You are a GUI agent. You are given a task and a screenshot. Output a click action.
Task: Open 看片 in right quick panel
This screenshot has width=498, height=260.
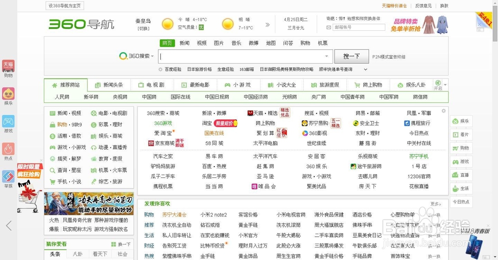461,134
